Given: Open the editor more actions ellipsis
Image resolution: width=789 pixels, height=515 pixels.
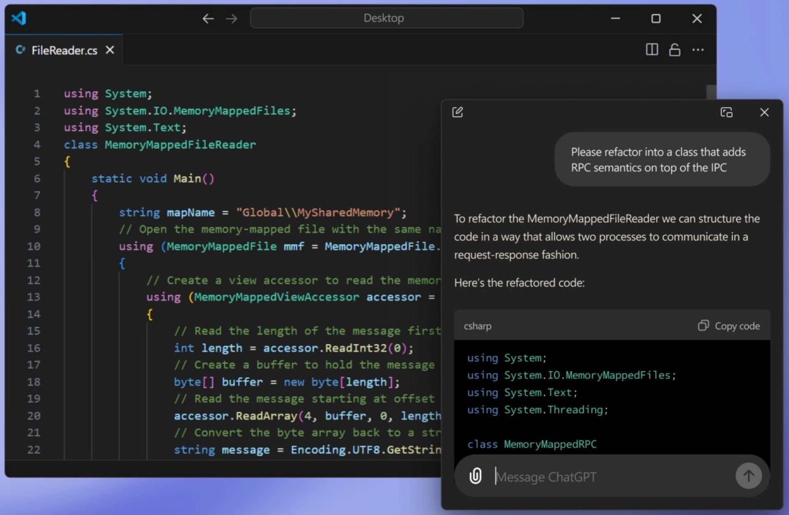Looking at the screenshot, I should click(698, 50).
